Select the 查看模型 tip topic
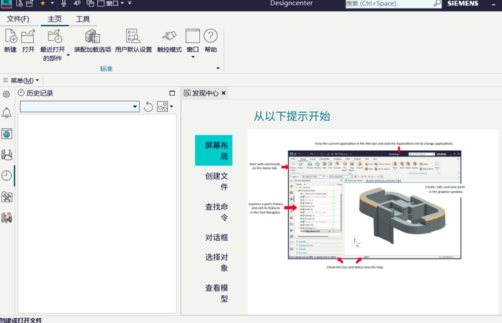This screenshot has width=502, height=323. pos(217,293)
